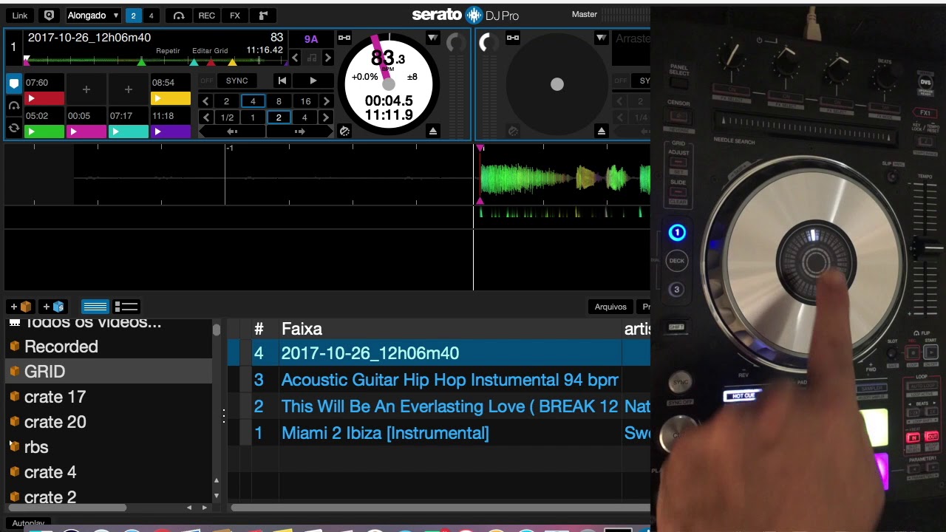Jump to track start on deck 1

tap(282, 81)
